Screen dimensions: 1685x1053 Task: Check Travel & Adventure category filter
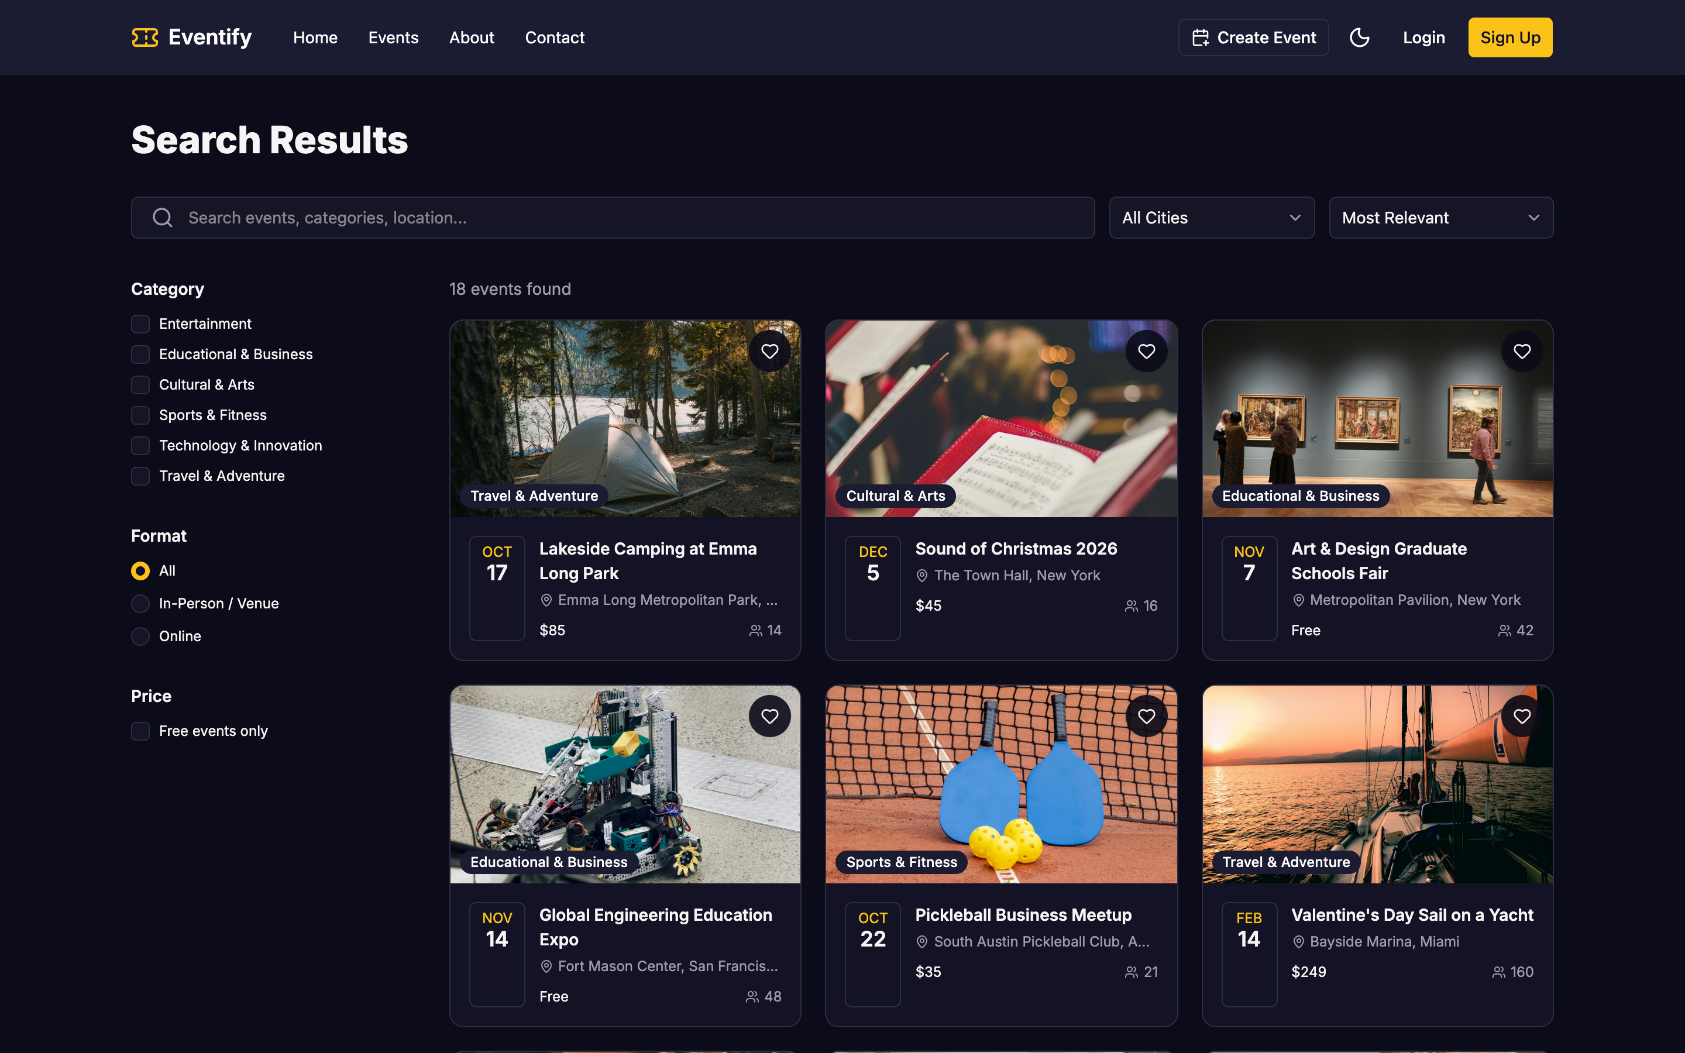(x=140, y=476)
